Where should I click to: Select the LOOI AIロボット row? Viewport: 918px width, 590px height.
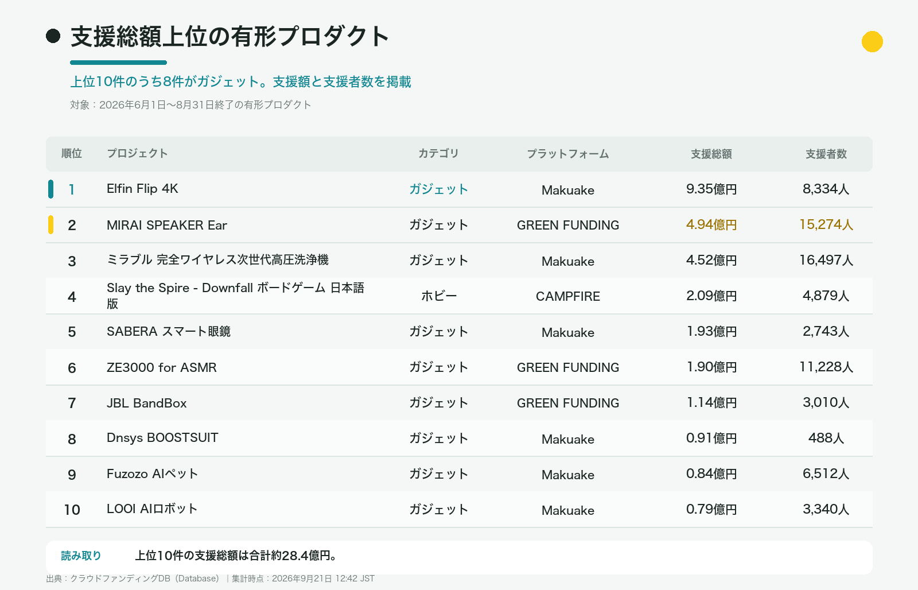[459, 510]
